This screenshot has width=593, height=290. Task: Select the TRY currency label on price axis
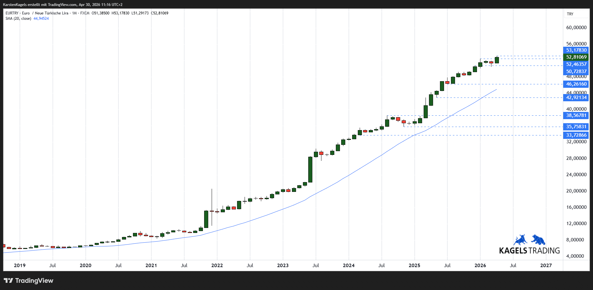pyautogui.click(x=570, y=14)
